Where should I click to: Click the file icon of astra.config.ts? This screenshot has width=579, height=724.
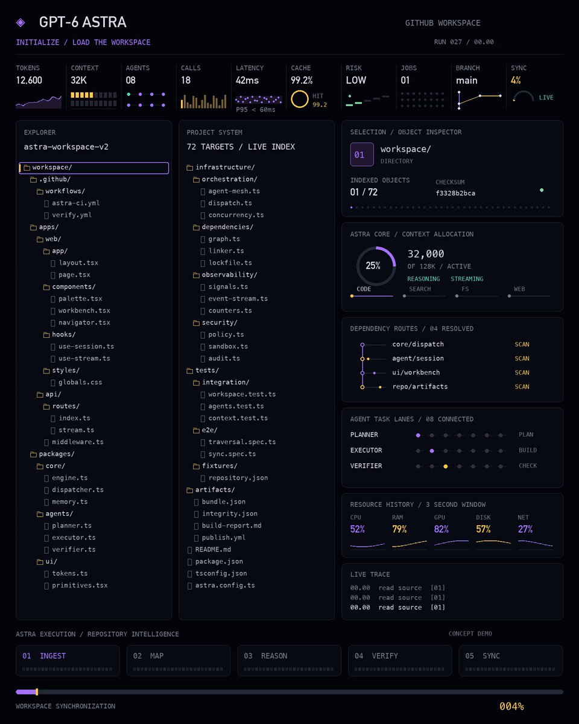[x=189, y=585]
